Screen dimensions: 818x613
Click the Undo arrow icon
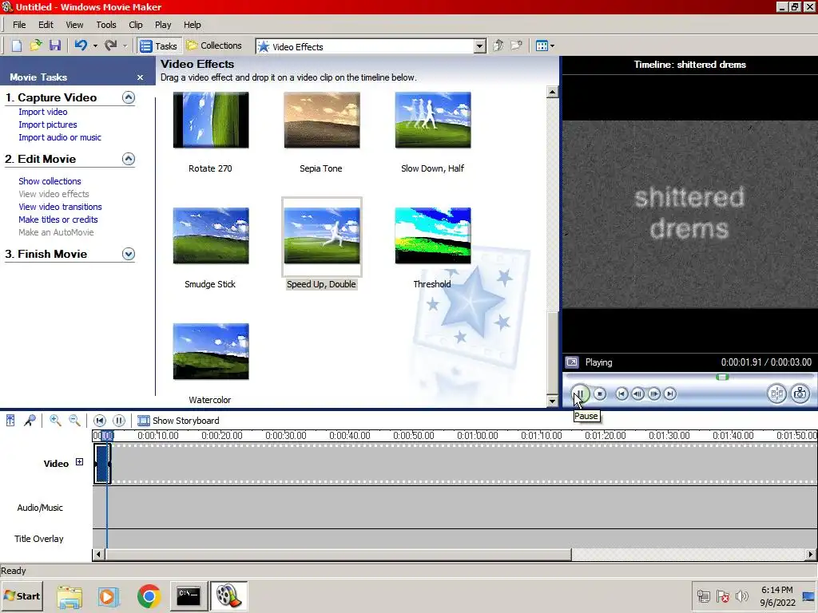pyautogui.click(x=81, y=45)
